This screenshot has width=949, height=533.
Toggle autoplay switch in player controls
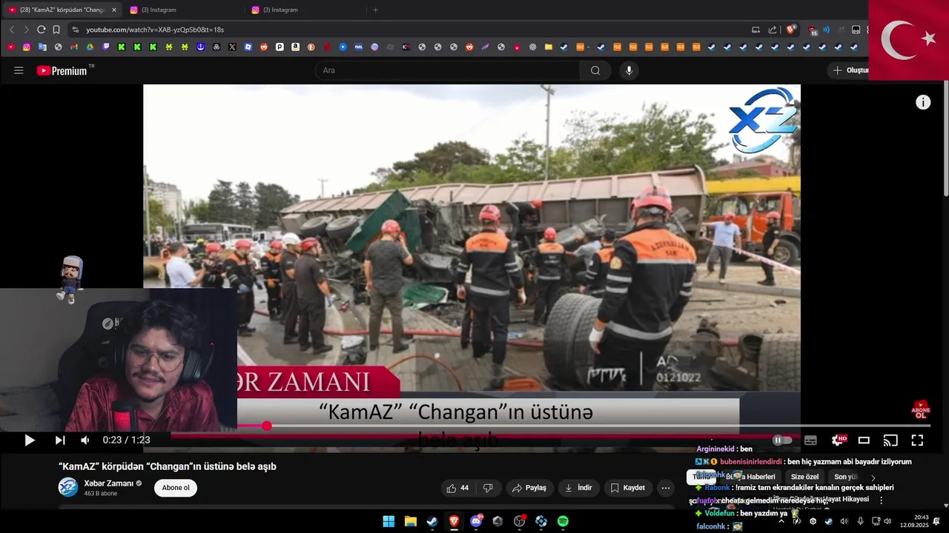tap(781, 440)
